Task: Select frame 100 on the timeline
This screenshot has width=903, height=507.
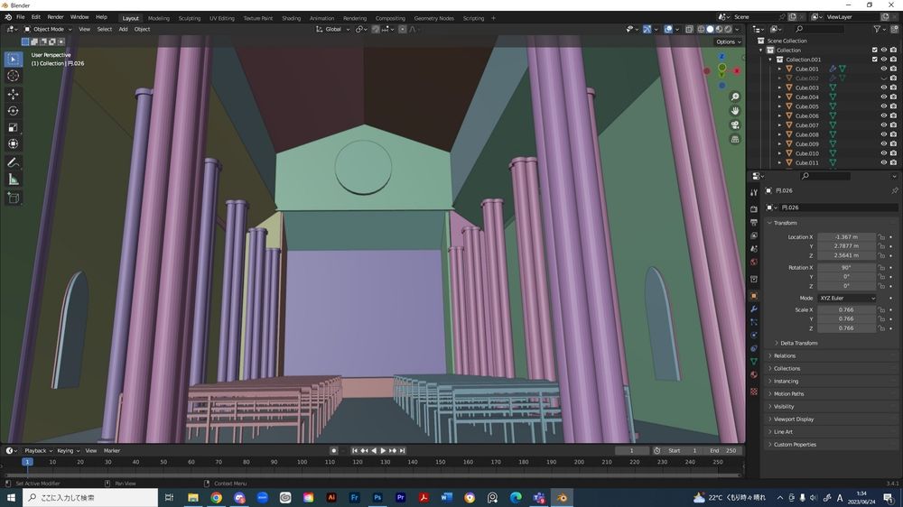Action: 302,462
